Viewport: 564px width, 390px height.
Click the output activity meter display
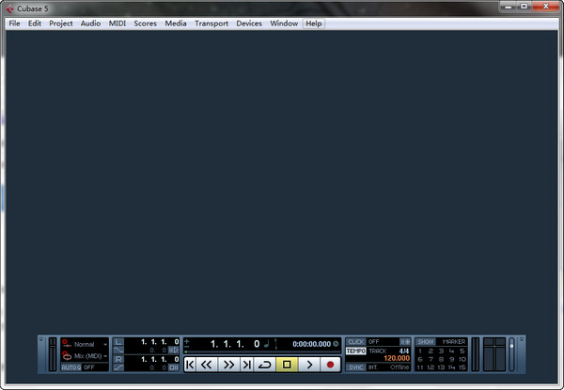[494, 354]
